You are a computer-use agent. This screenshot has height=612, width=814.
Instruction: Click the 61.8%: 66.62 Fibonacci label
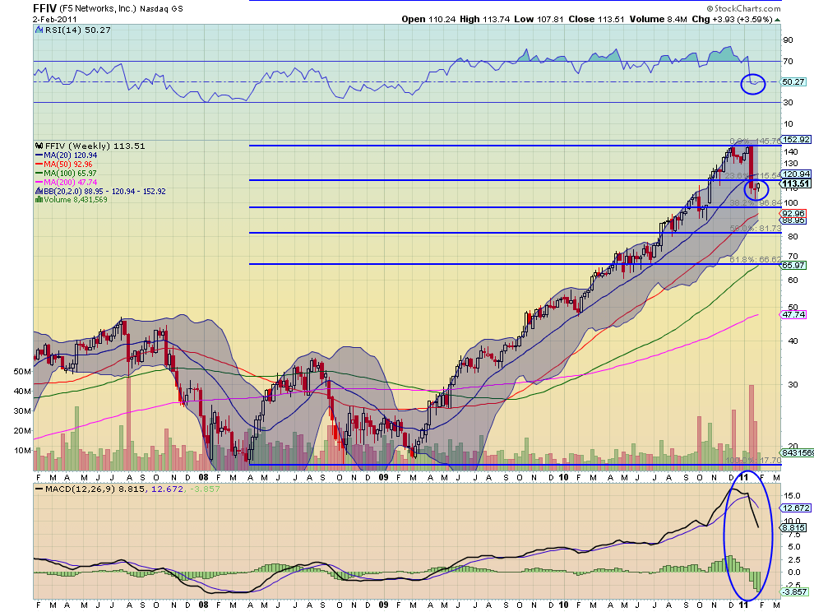(756, 259)
